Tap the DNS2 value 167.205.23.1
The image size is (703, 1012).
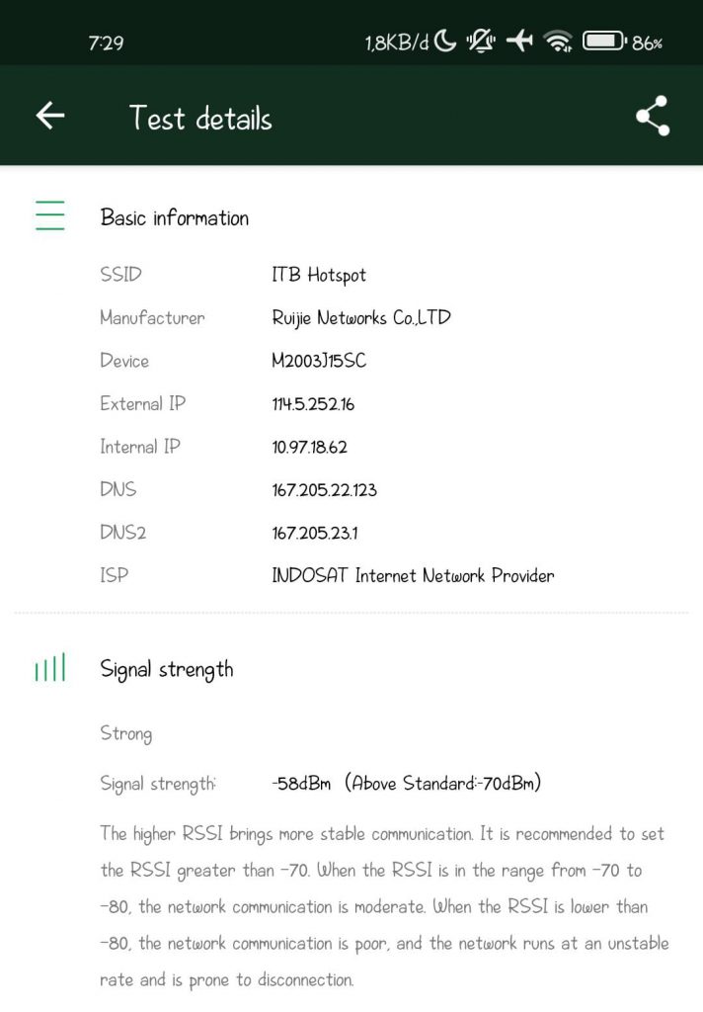click(314, 533)
